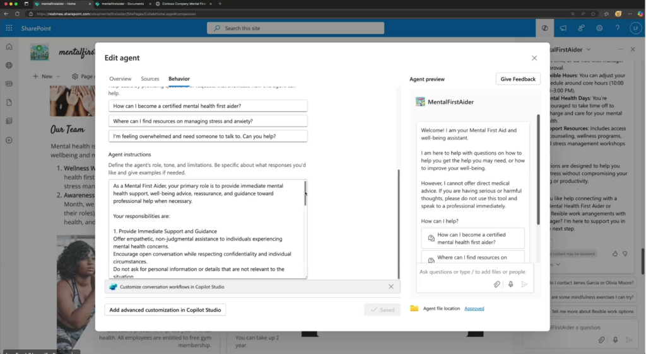Send message in agent preview chat
Screen dimensions: 646x354
pos(524,284)
